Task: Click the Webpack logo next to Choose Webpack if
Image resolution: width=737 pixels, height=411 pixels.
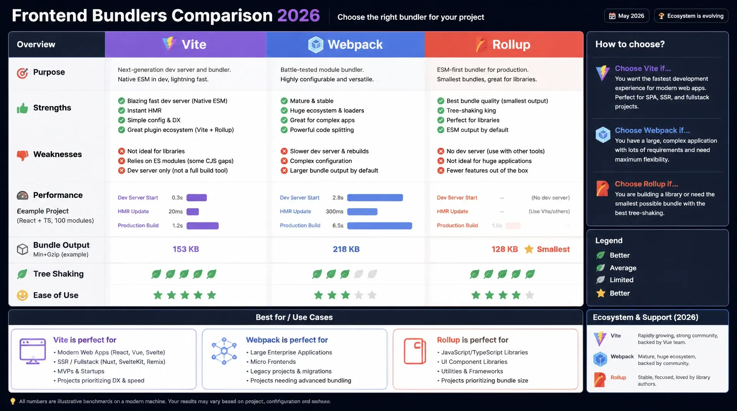Action: click(x=603, y=135)
